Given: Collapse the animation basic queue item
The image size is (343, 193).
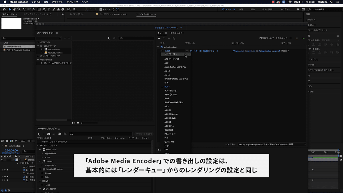Looking at the screenshot, I should click(x=158, y=47).
